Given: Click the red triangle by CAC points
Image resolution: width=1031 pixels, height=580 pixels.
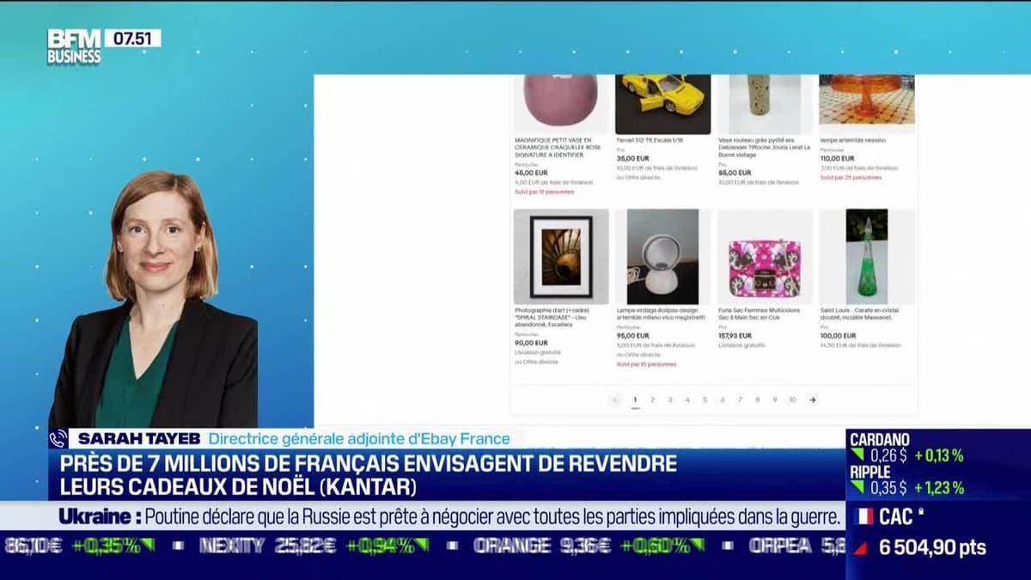Looking at the screenshot, I should (x=859, y=548).
